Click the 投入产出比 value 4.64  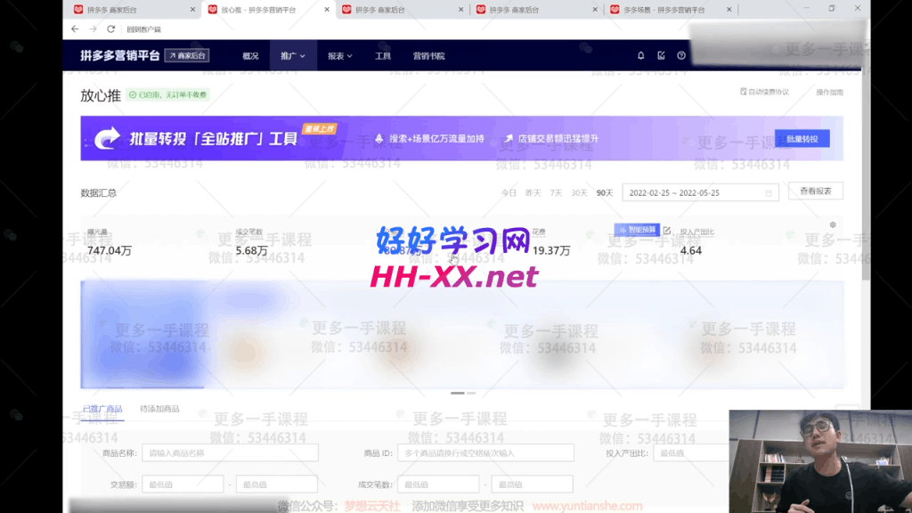click(x=691, y=250)
